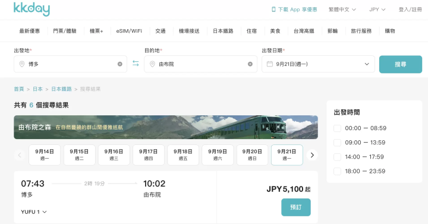428x224 pixels.
Task: Go to 首頁 breadcrumb
Action: [19, 89]
